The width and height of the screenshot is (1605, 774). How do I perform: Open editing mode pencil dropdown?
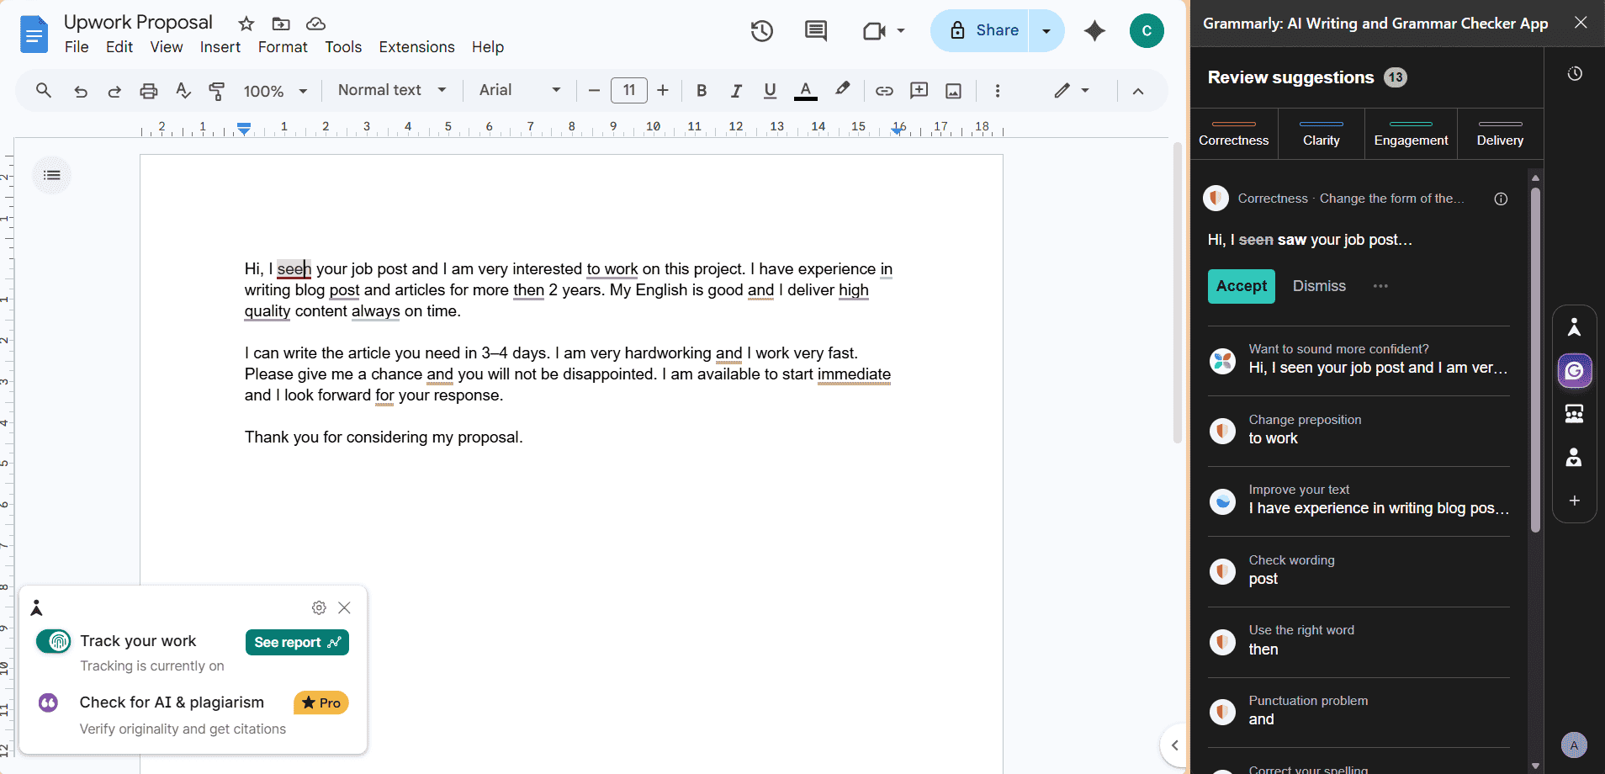point(1071,90)
